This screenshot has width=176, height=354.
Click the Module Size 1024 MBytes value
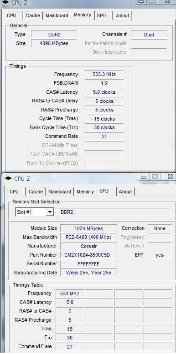88,228
